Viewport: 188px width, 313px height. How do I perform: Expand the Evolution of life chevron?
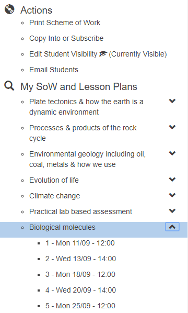click(172, 180)
